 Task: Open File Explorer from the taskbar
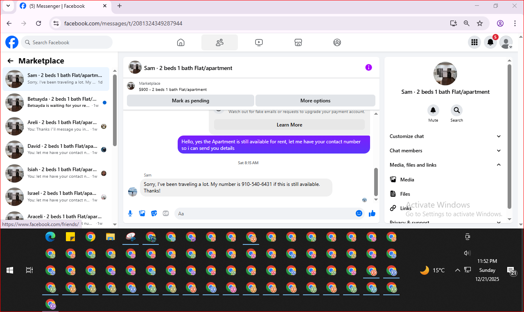tap(111, 237)
